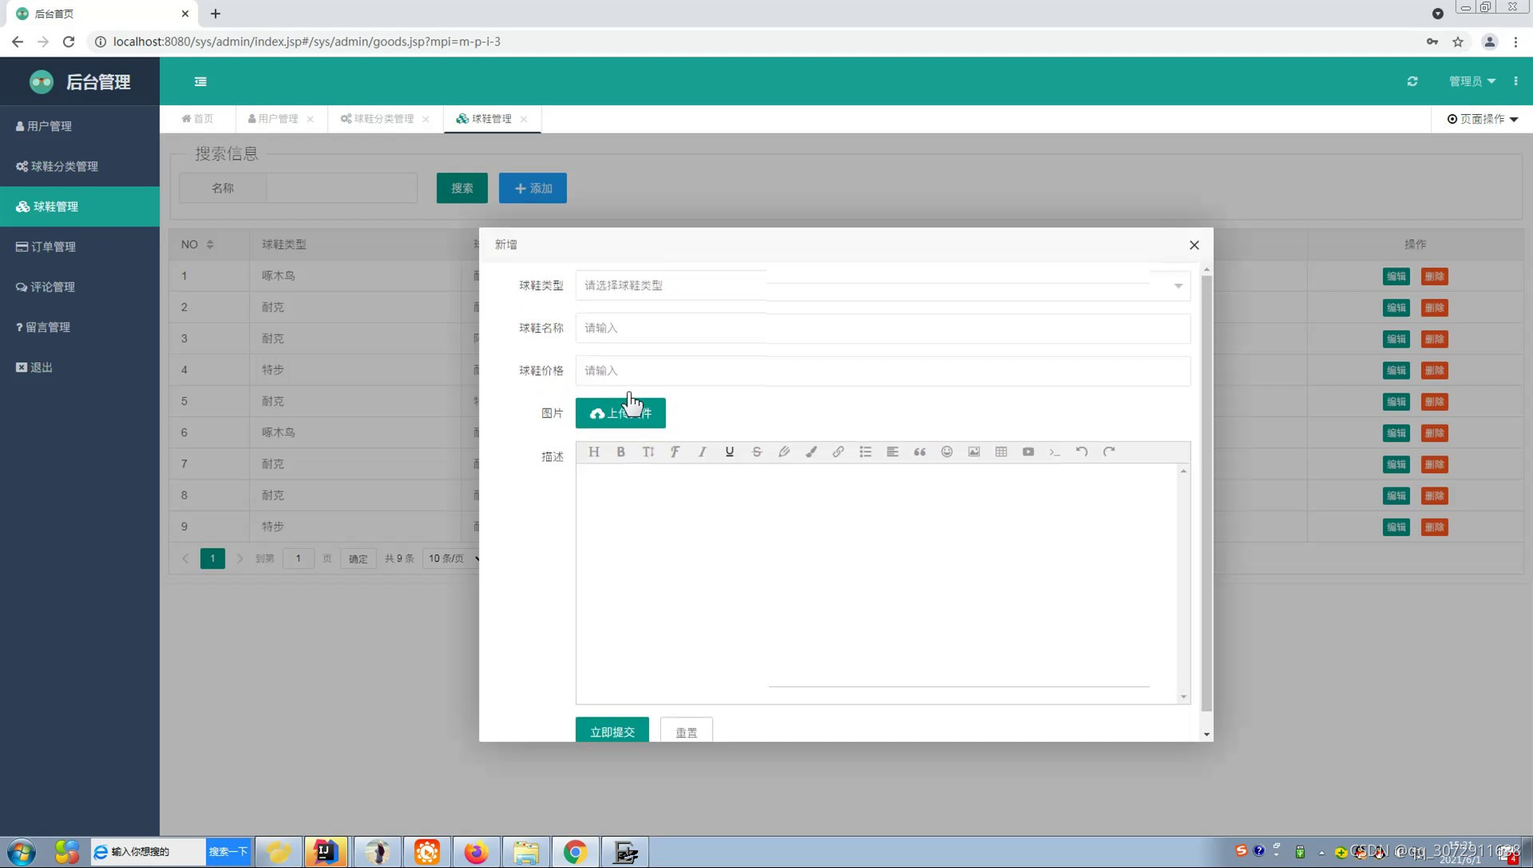Image resolution: width=1533 pixels, height=868 pixels.
Task: Open 评论管理 in the sidebar
Action: click(x=80, y=286)
